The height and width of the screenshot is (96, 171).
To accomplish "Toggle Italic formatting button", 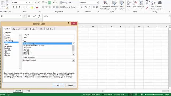I will (x=17, y=7).
